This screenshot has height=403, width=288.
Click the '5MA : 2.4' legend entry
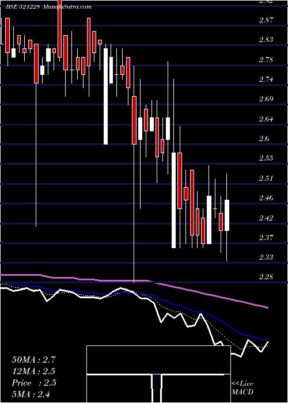(x=31, y=394)
